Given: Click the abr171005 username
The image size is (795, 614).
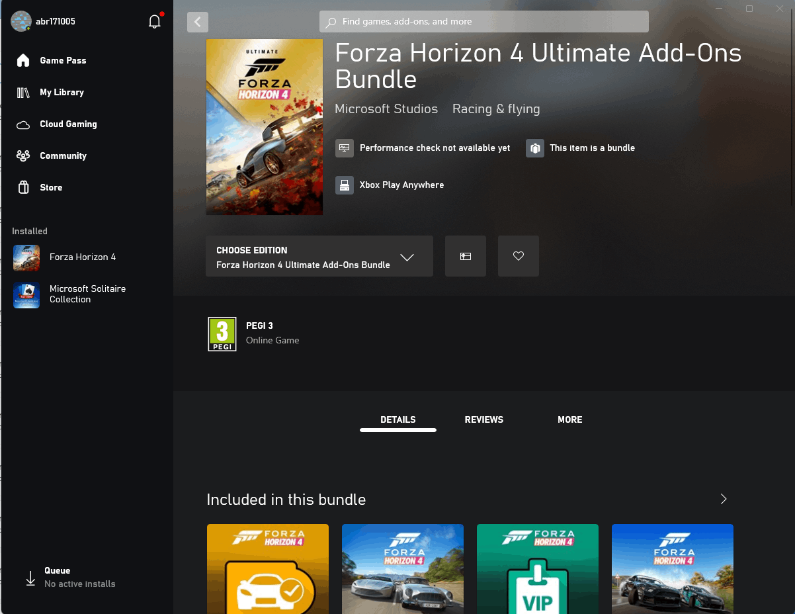Looking at the screenshot, I should [56, 21].
